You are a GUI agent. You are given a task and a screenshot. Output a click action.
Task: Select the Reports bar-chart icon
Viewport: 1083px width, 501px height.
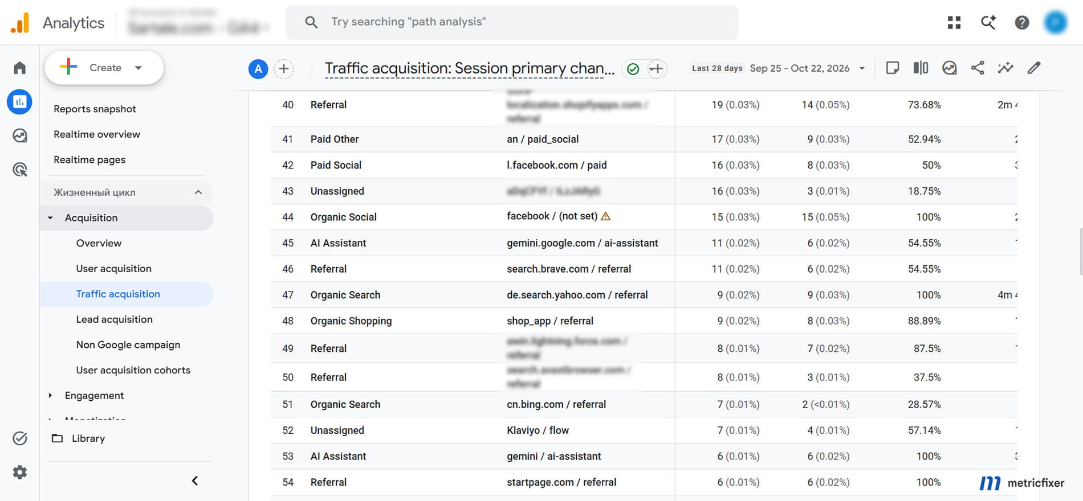pos(20,102)
